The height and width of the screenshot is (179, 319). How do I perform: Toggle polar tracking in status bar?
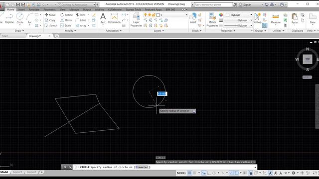point(214,173)
